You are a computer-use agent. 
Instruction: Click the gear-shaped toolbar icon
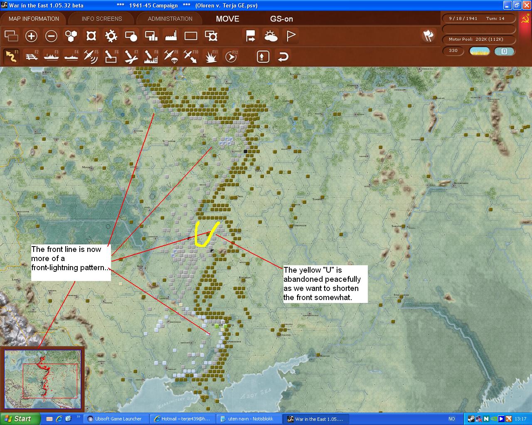(x=111, y=36)
